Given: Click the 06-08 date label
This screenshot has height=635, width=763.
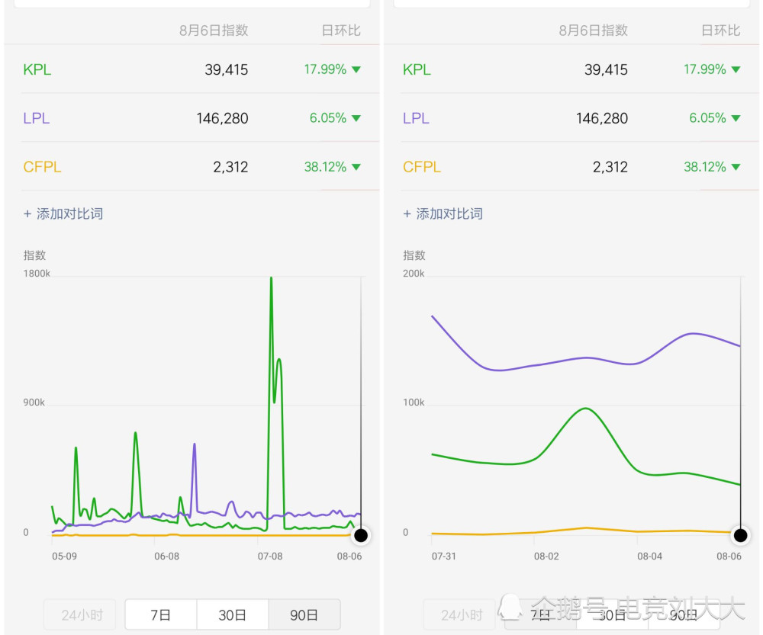Looking at the screenshot, I should tap(167, 556).
